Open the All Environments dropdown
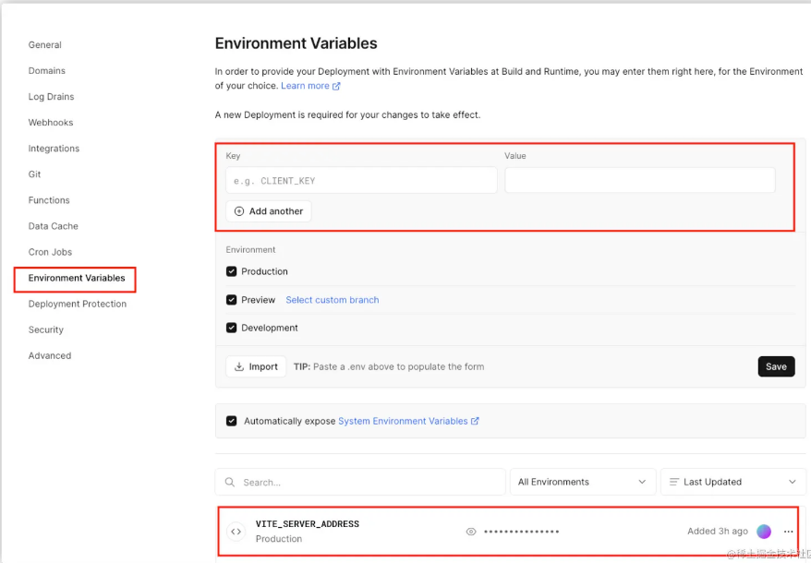This screenshot has height=563, width=811. 583,482
